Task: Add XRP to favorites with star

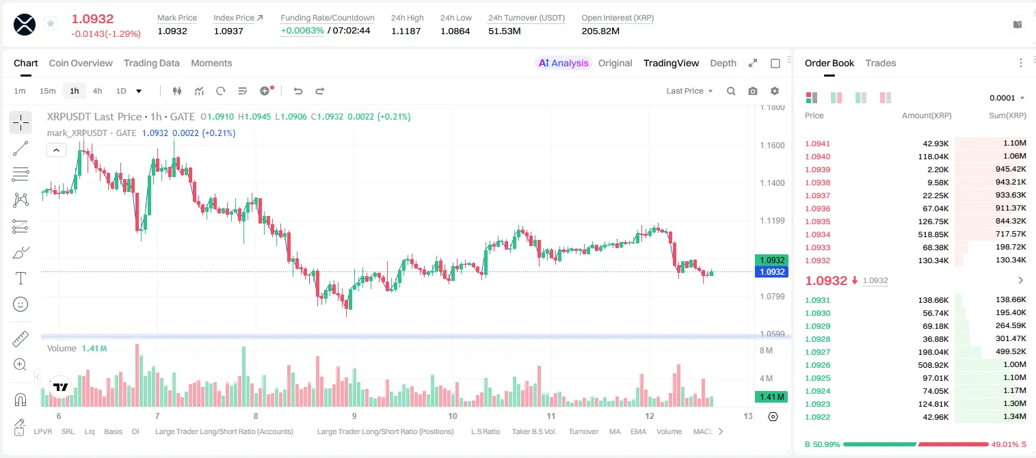Action: [51, 23]
